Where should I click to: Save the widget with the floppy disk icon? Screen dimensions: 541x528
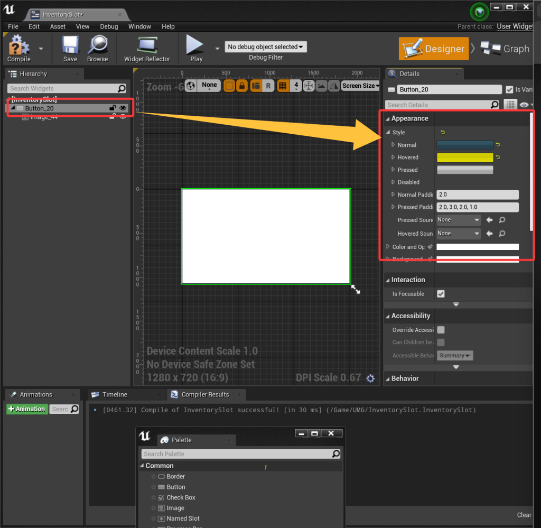70,48
